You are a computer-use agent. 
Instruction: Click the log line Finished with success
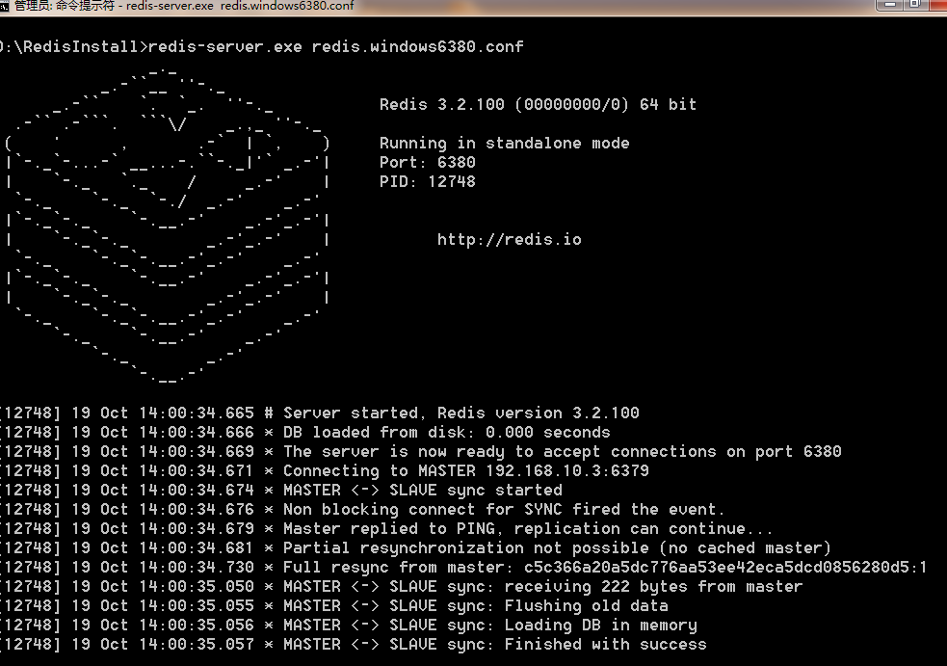(354, 645)
